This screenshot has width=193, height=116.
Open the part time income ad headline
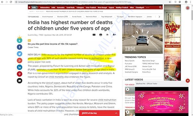pos(52,44)
